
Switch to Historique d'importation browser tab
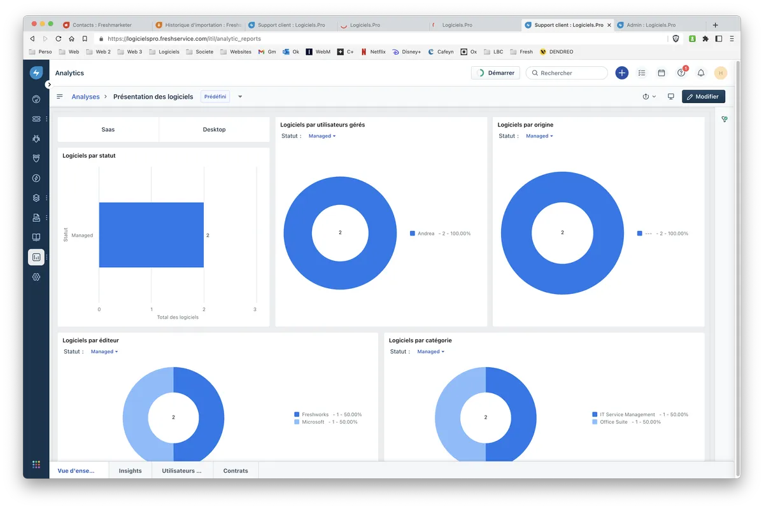197,25
